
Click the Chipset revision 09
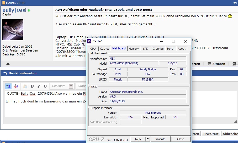pyautogui.click(x=182, y=69)
